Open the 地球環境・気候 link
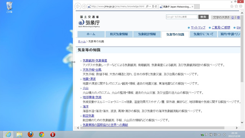Viewport: 245px width, 138px height. (x=92, y=97)
